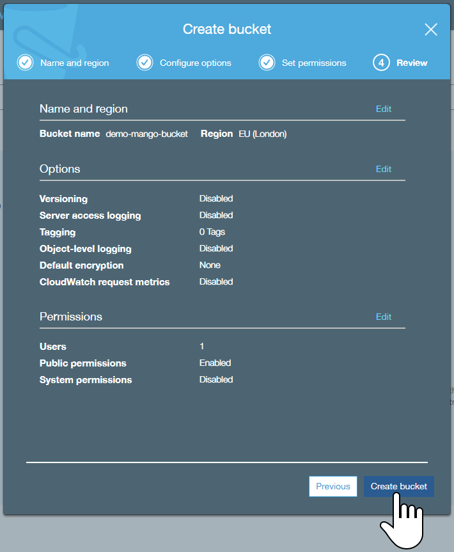Click the 0 Tags value beside Tagging

(x=212, y=232)
